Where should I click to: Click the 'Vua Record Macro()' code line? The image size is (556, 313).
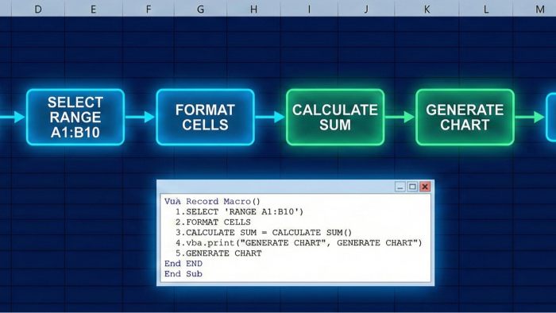[212, 201]
